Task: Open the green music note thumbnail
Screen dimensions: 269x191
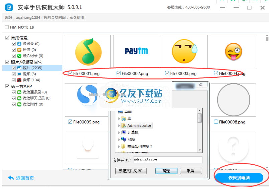Action: [88, 51]
